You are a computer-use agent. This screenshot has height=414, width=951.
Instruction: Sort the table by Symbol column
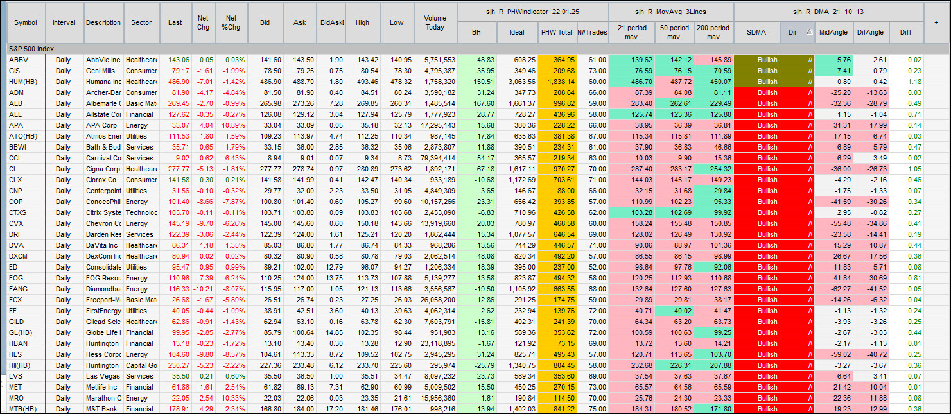pos(26,22)
